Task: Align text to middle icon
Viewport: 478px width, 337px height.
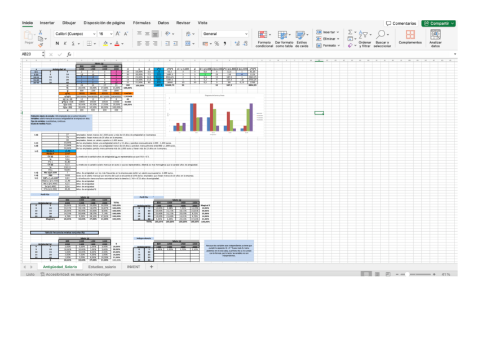Action: click(147, 34)
